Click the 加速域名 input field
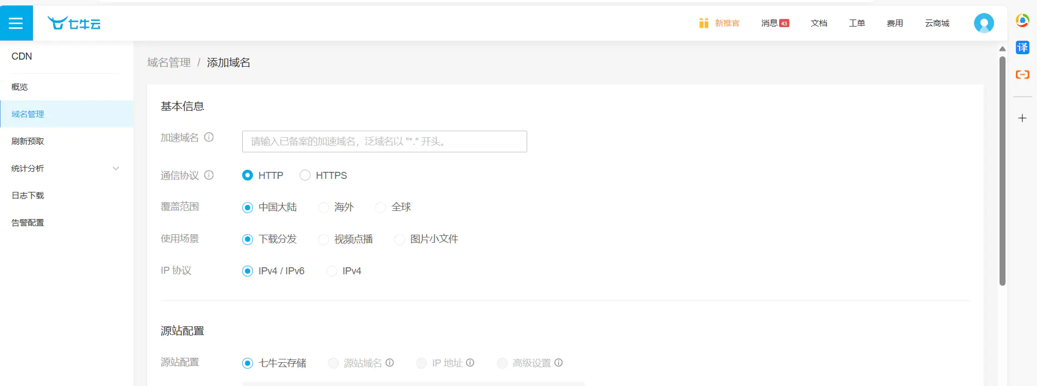This screenshot has width=1037, height=386. point(384,141)
